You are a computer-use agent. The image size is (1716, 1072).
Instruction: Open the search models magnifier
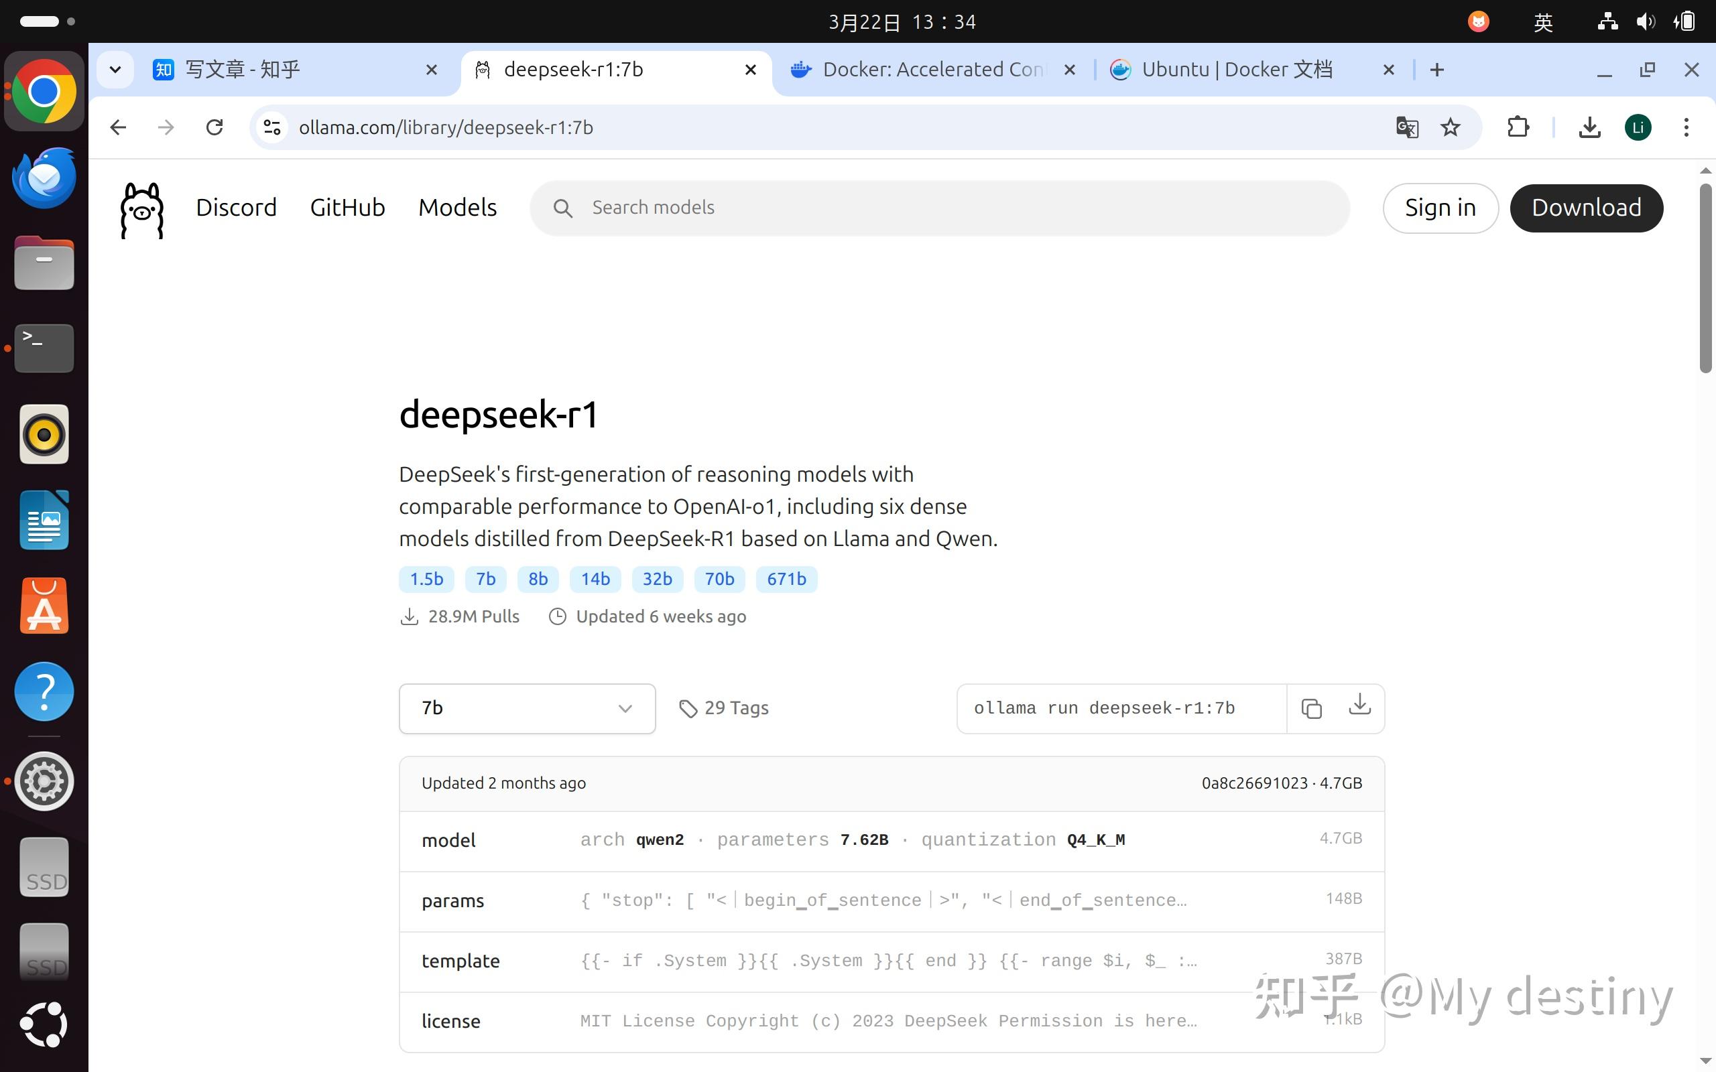pyautogui.click(x=563, y=208)
